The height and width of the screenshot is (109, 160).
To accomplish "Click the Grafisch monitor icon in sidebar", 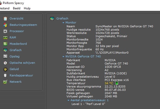I will click(5, 50).
